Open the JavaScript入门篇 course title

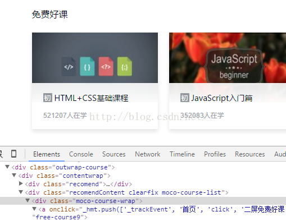point(222,98)
